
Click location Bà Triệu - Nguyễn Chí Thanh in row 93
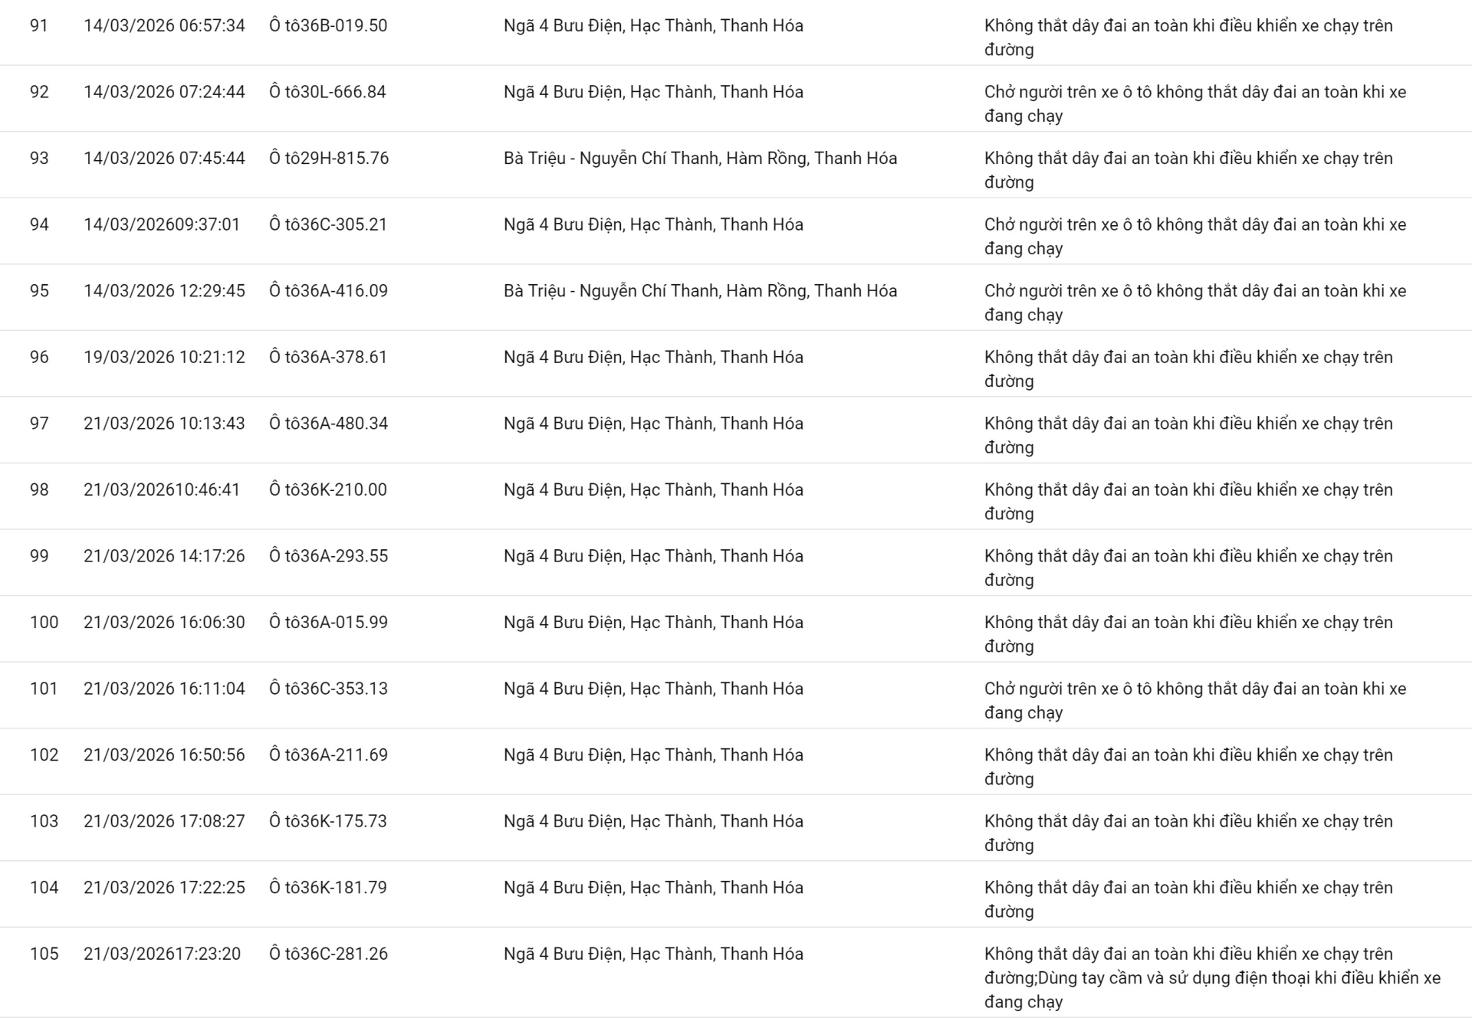(699, 159)
